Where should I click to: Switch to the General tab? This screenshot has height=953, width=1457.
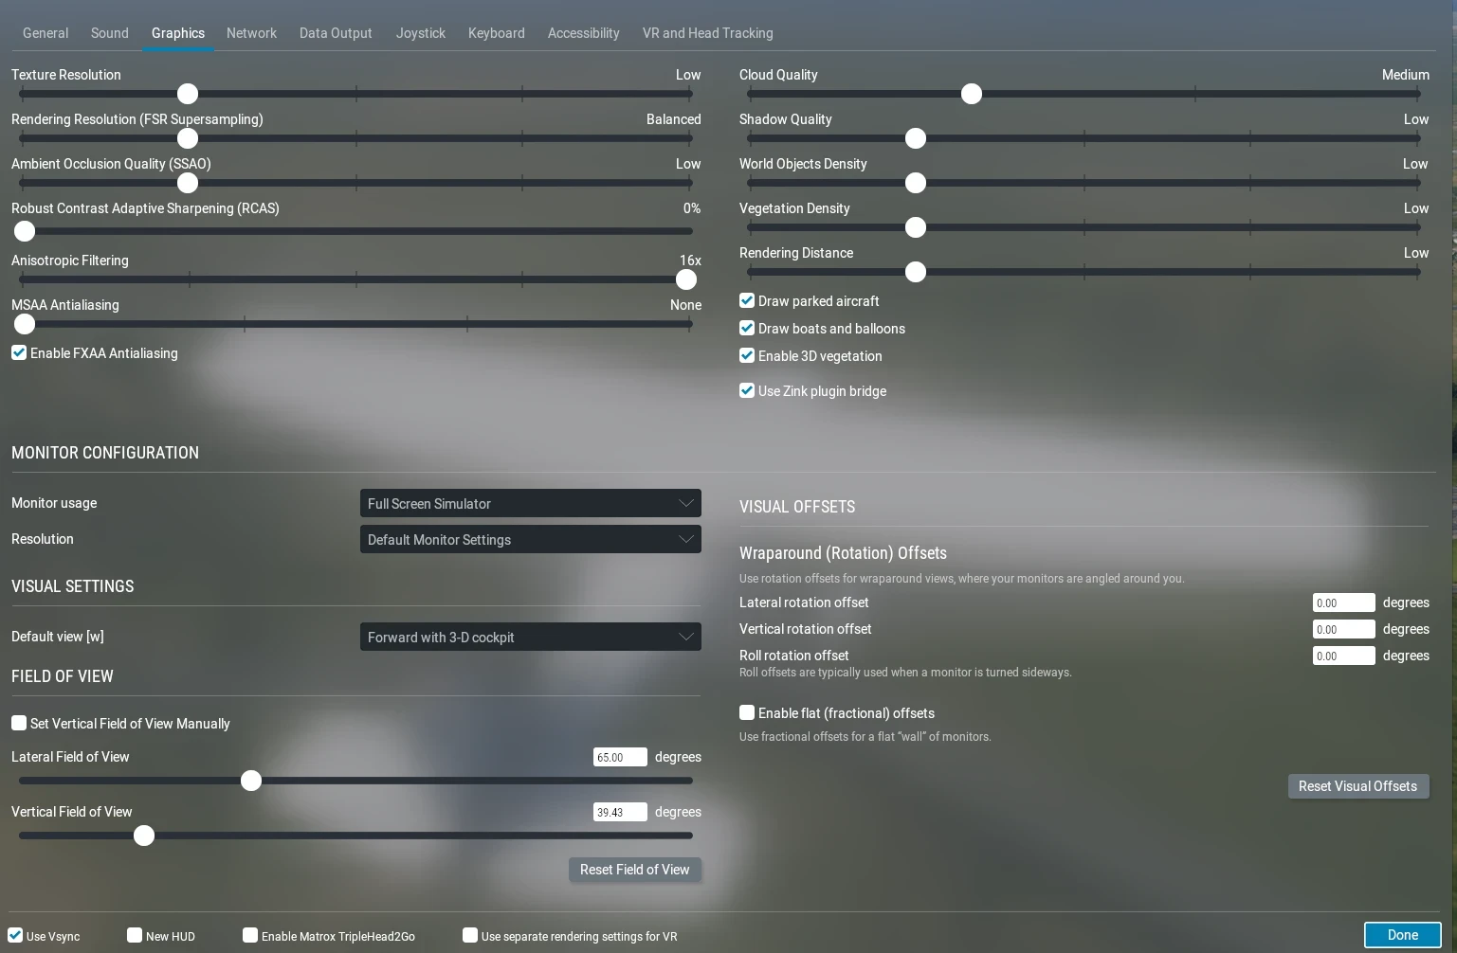click(x=46, y=33)
